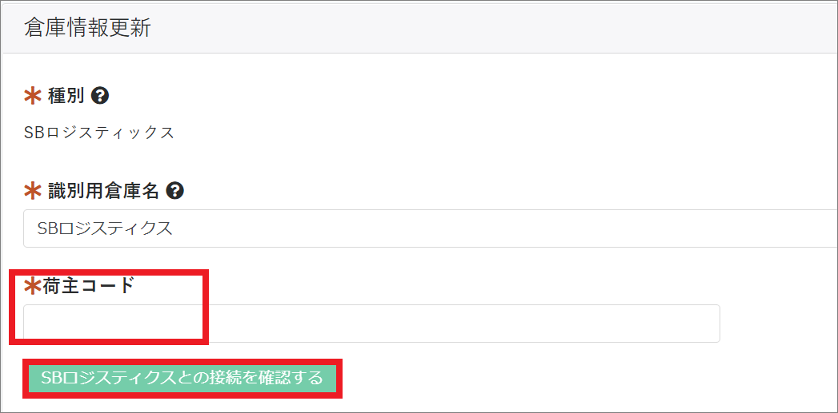
Task: Select the shipper code entry field
Action: pos(371,324)
